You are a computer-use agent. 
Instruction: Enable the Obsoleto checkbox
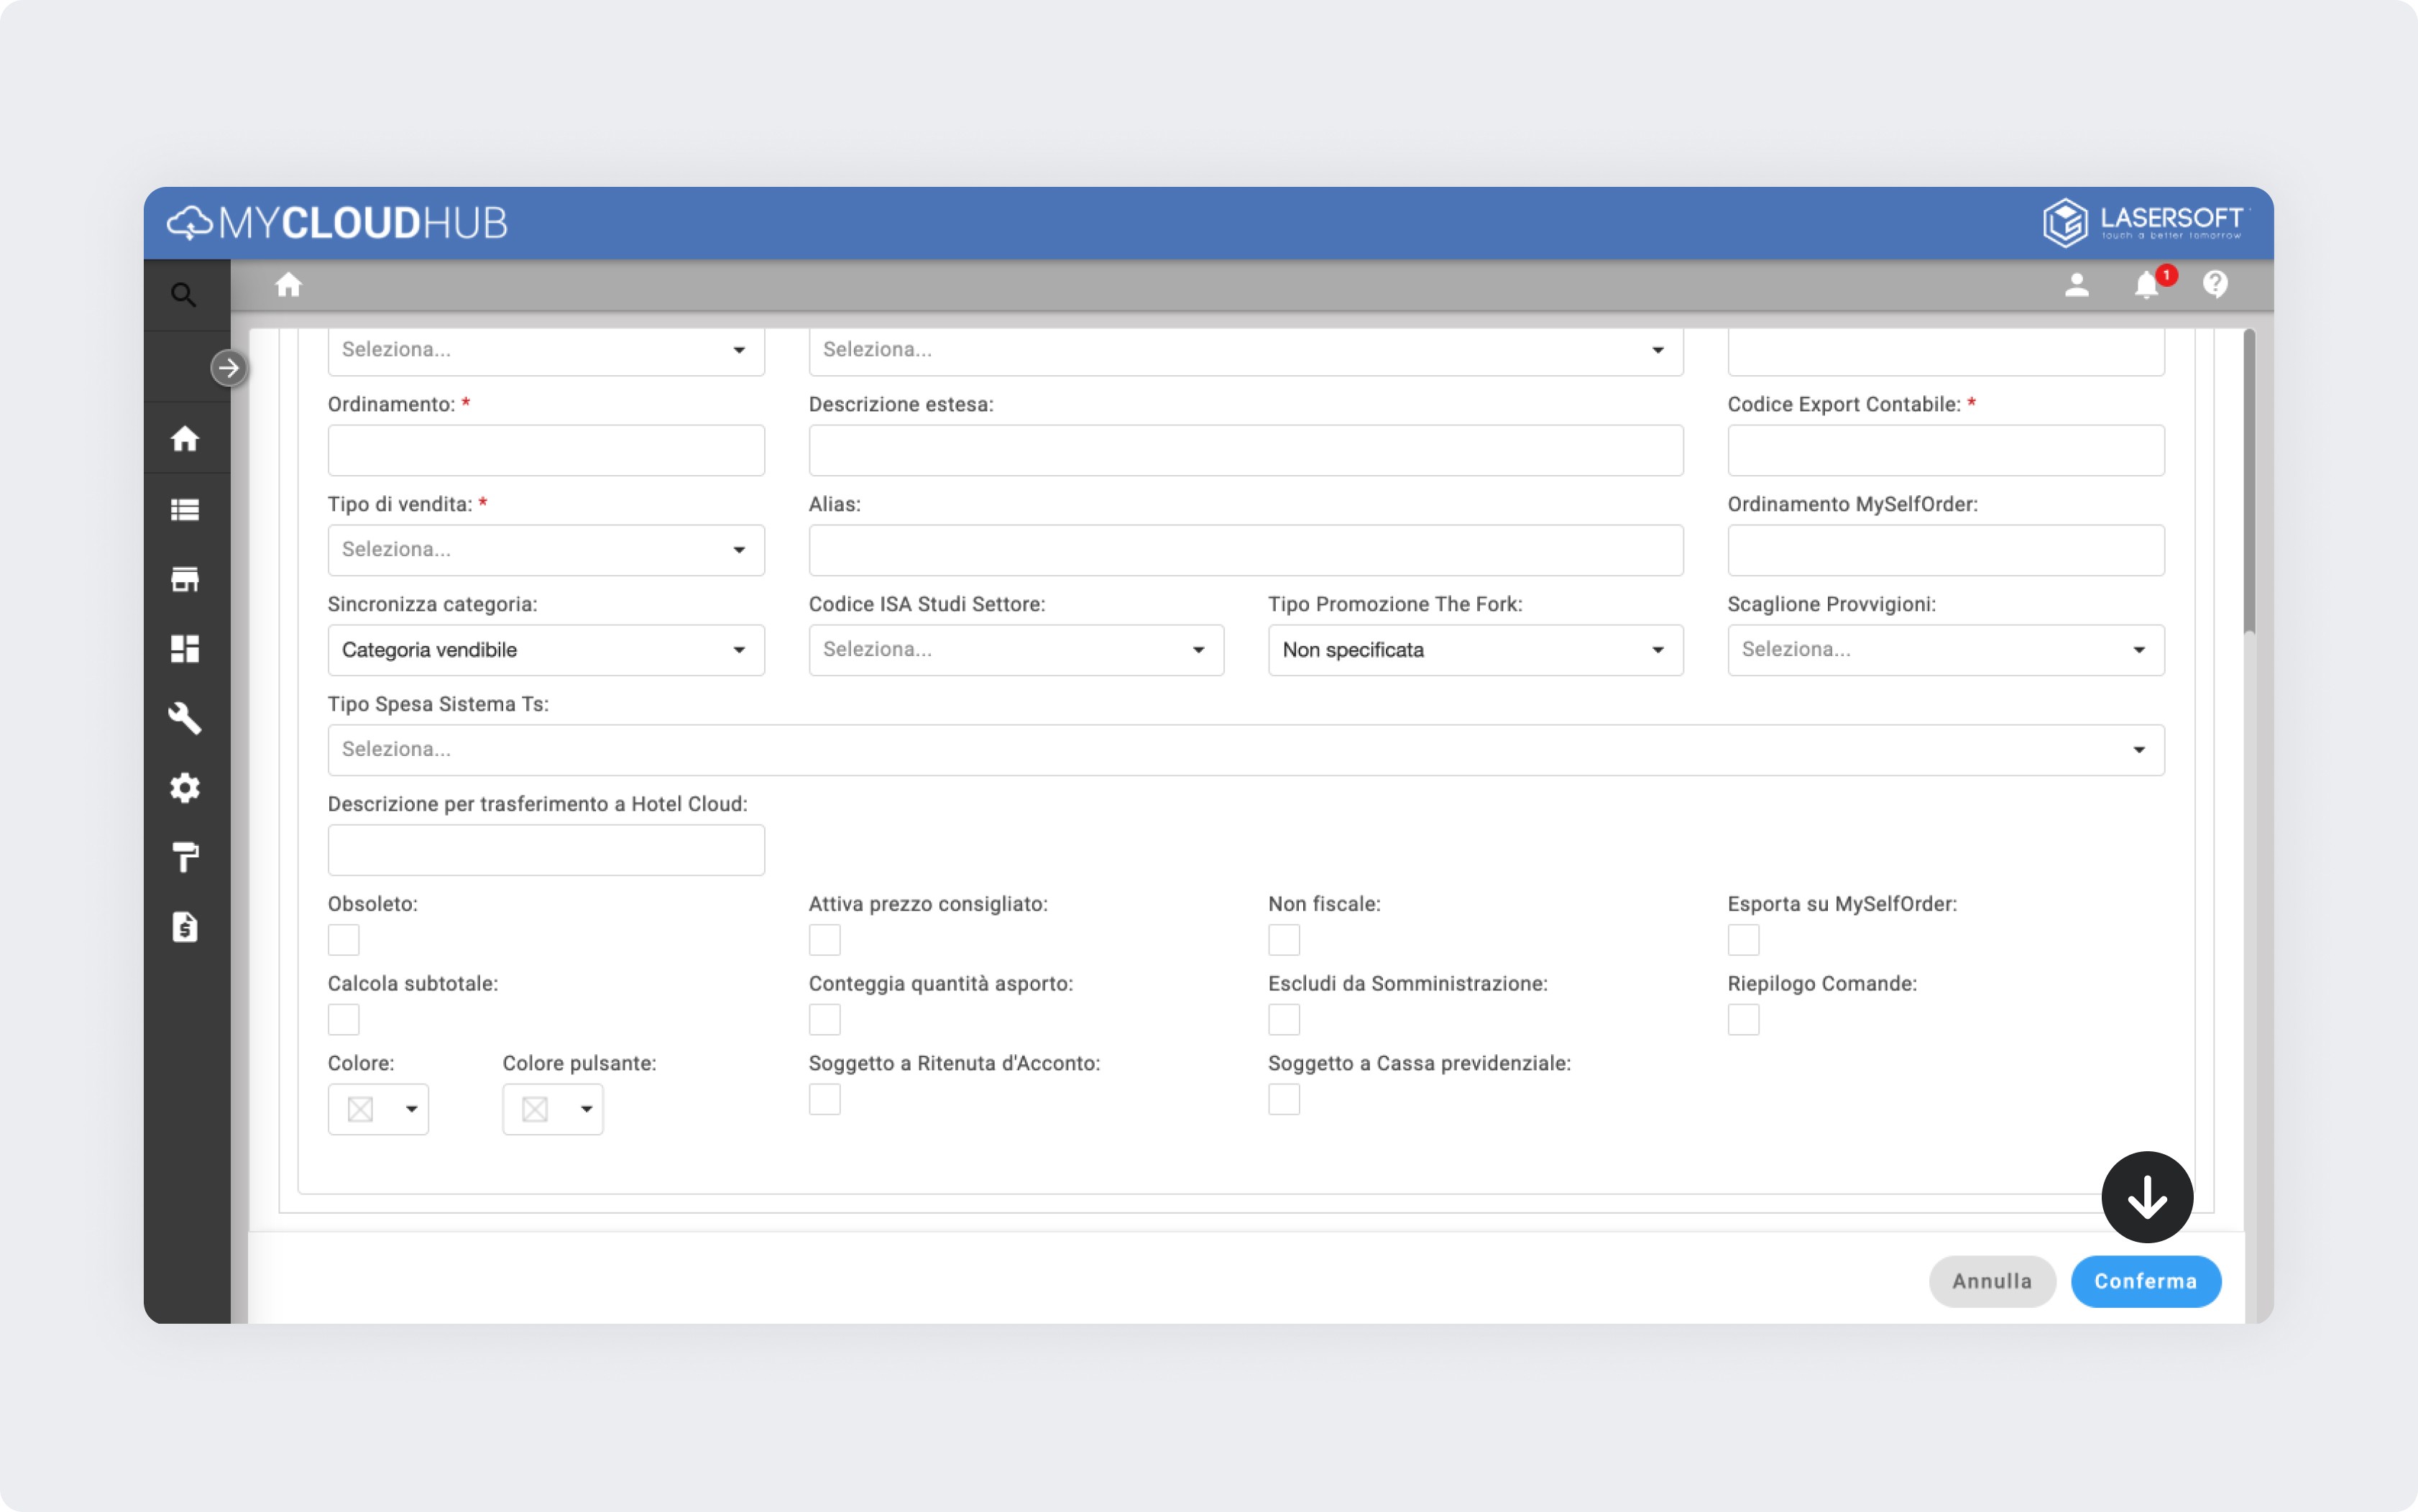344,940
